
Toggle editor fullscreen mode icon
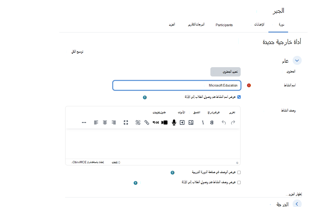coord(126,122)
